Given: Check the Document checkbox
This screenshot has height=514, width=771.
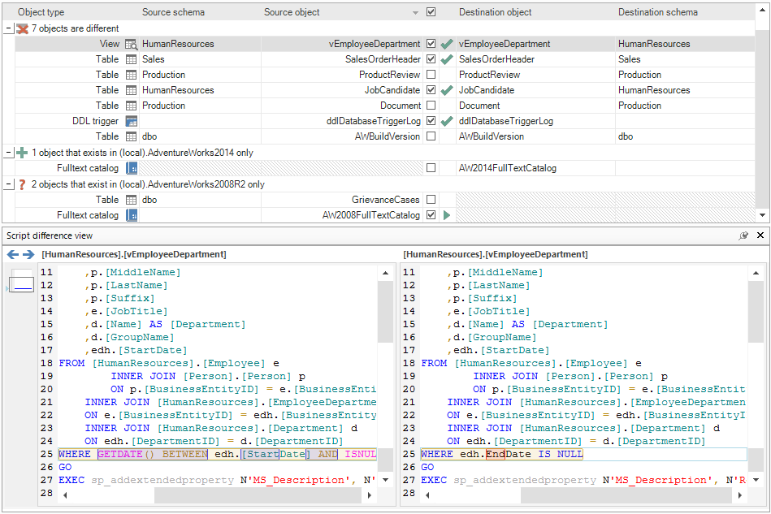Looking at the screenshot, I should click(431, 106).
